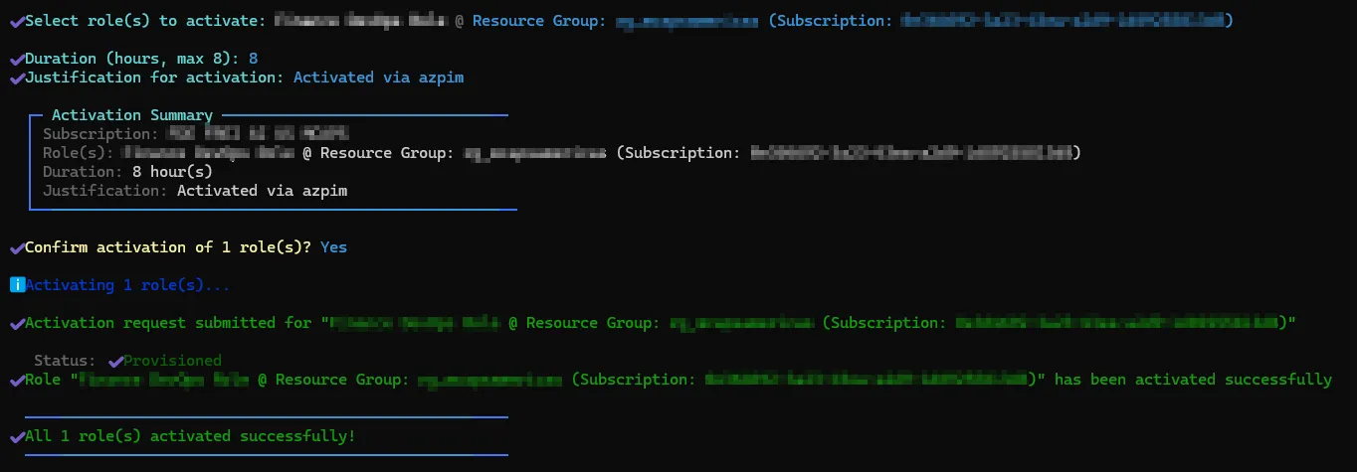Click the checkmark beside the "Provisioned" status

click(x=114, y=361)
